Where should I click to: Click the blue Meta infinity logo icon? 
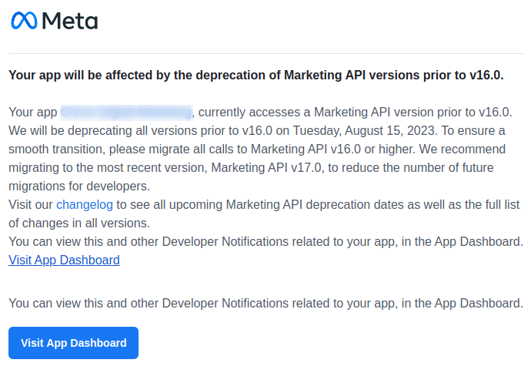pos(24,21)
